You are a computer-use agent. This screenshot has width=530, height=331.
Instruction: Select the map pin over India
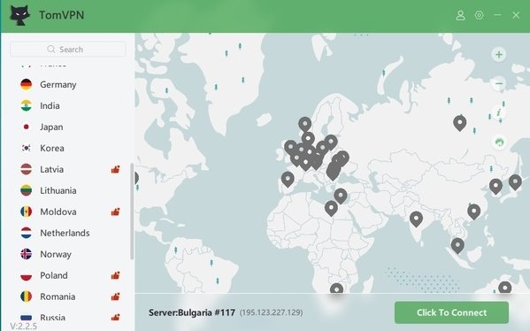pos(416,219)
